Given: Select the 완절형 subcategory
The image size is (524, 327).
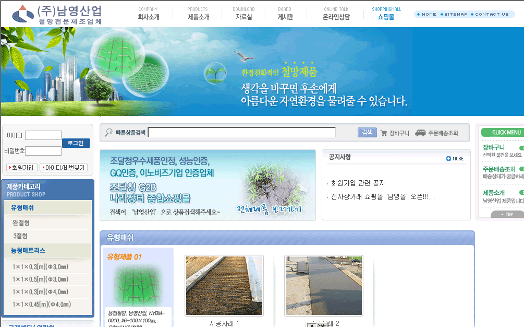Looking at the screenshot, I should pos(21,223).
